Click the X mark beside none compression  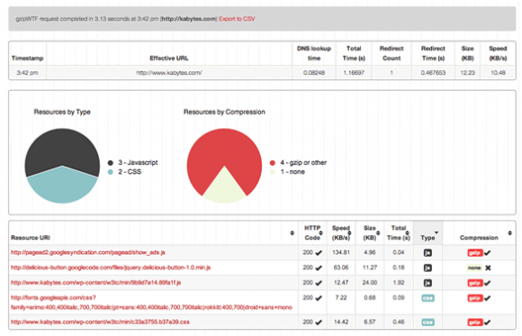pyautogui.click(x=488, y=268)
